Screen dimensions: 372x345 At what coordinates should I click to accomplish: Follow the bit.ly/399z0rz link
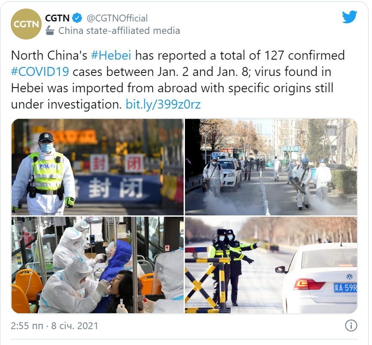163,104
